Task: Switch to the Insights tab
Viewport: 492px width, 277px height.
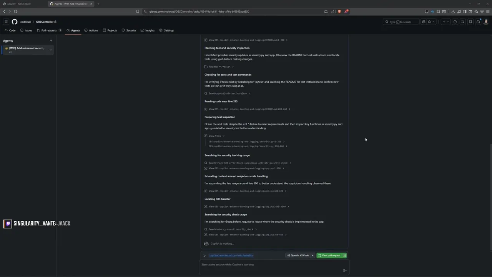Action: coord(148,30)
